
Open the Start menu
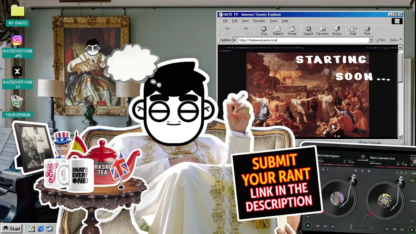pyautogui.click(x=12, y=229)
